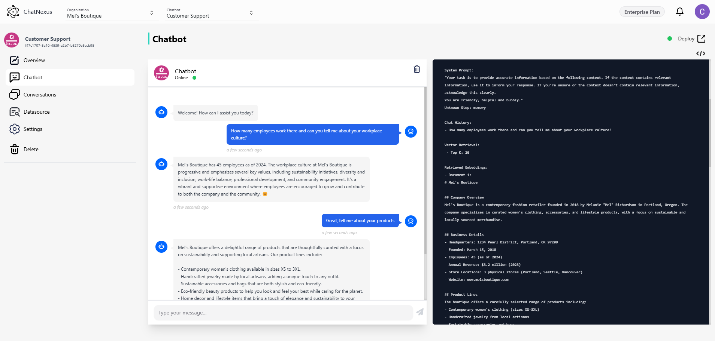The image size is (715, 341).
Task: Click 'Annual Revenue: $3.2 million (2023)' line
Action: 482,265
